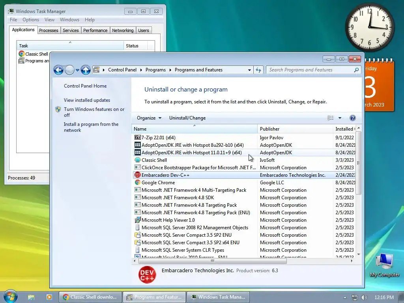Click the SQL Server 2008 R2 Management Objects icon
The height and width of the screenshot is (303, 404).
pos(138,228)
